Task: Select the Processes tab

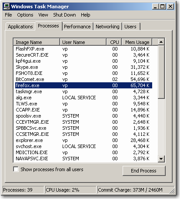Action: (48, 26)
